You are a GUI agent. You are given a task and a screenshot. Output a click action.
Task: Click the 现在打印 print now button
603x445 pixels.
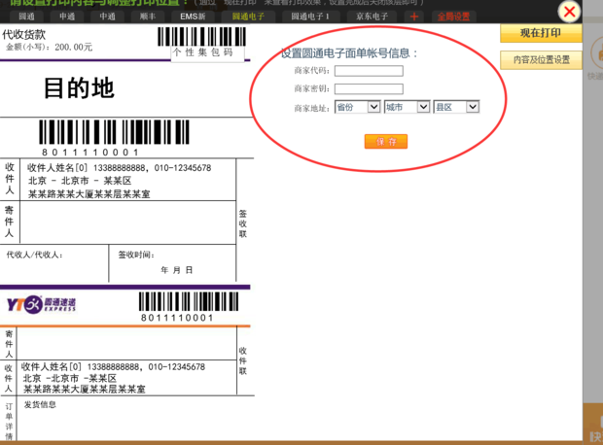(x=541, y=33)
